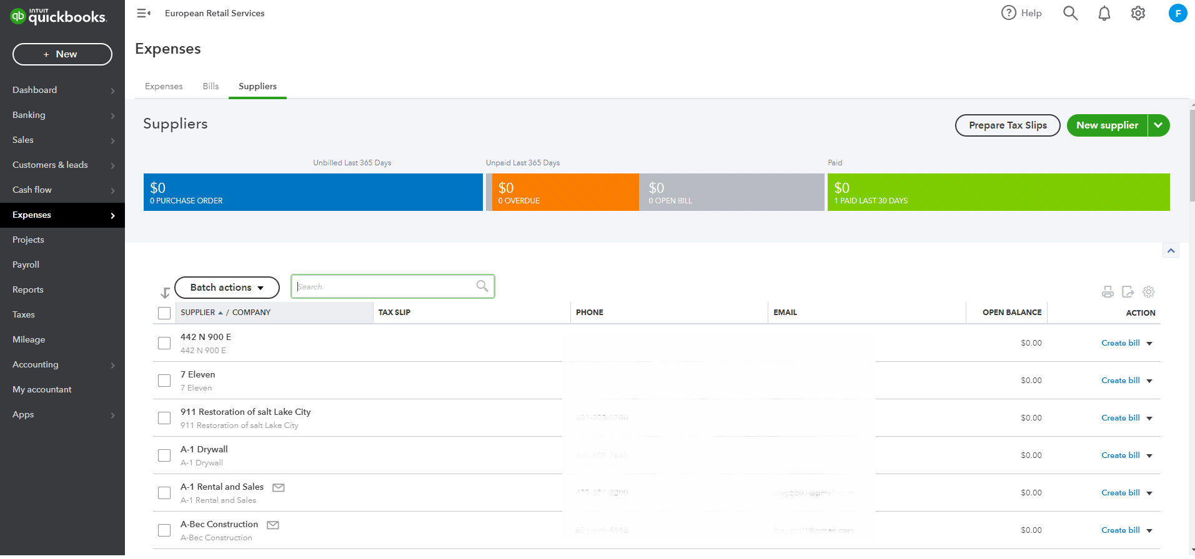Viewport: 1195px width, 559px height.
Task: Collapse the left navigation menu icon
Action: pyautogui.click(x=144, y=13)
